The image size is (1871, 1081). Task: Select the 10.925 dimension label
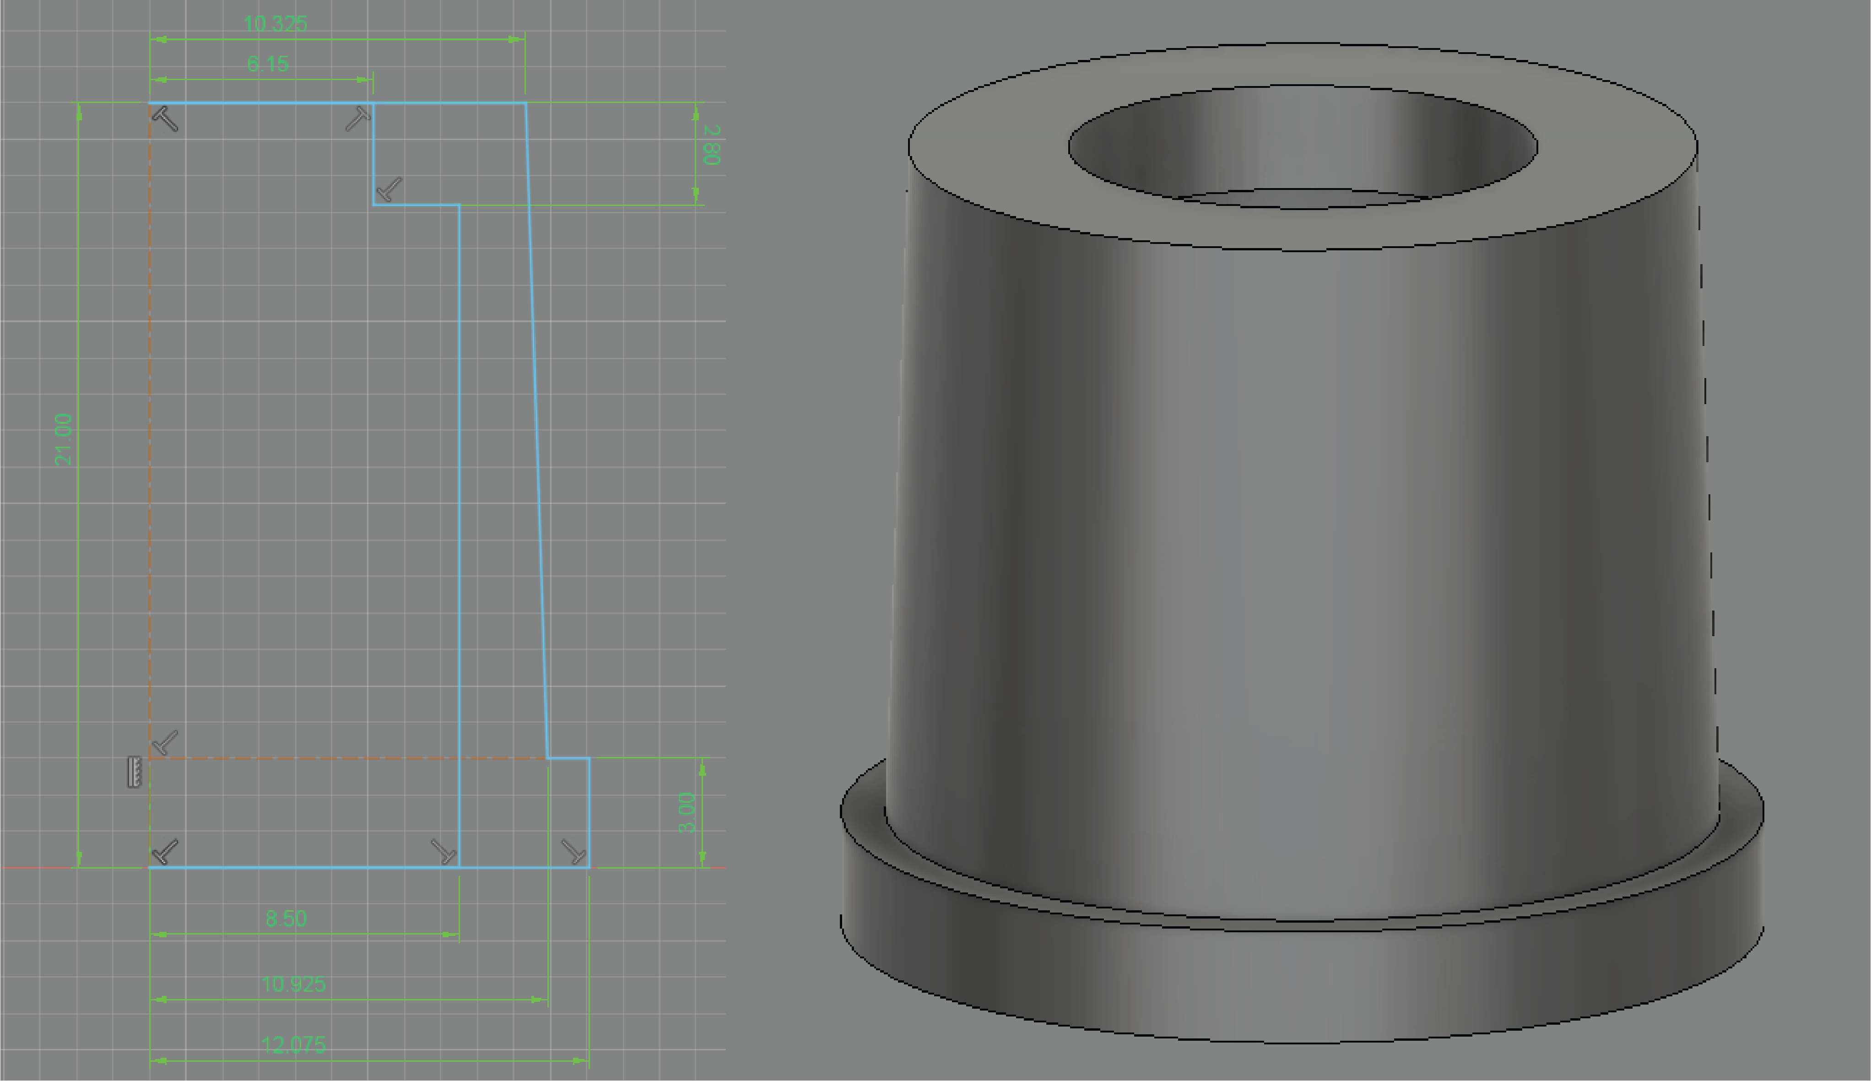pos(293,984)
